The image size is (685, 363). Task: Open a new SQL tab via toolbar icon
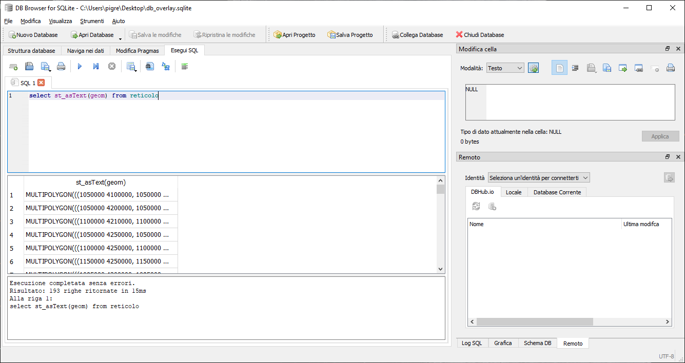click(x=14, y=66)
